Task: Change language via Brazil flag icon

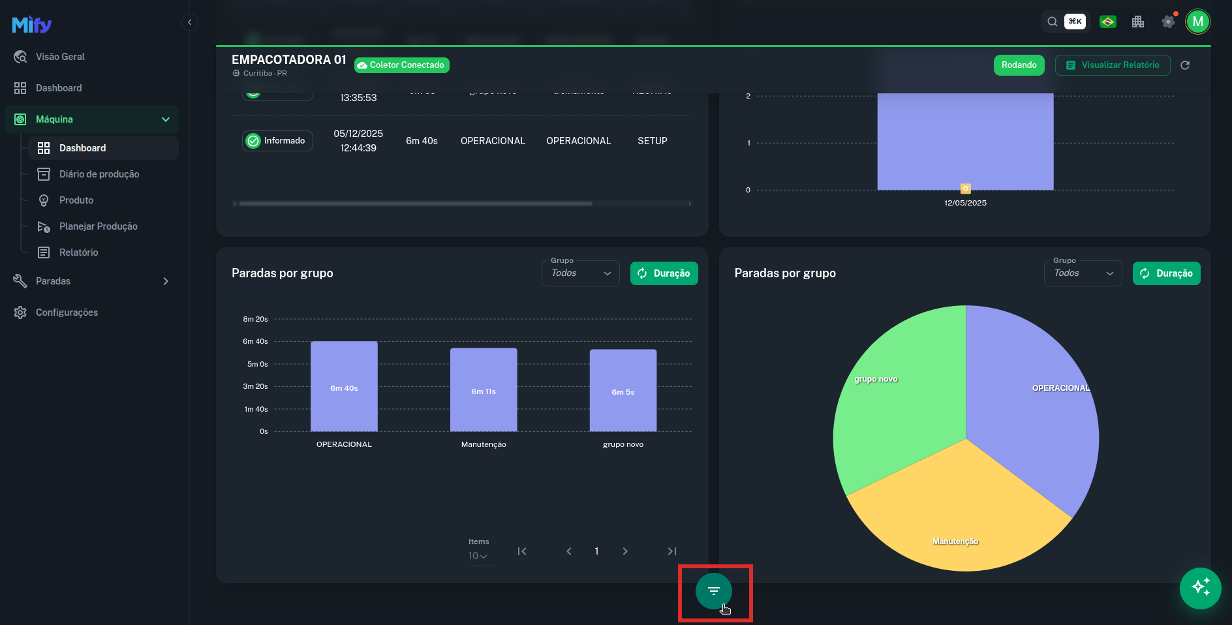Action: [x=1107, y=22]
